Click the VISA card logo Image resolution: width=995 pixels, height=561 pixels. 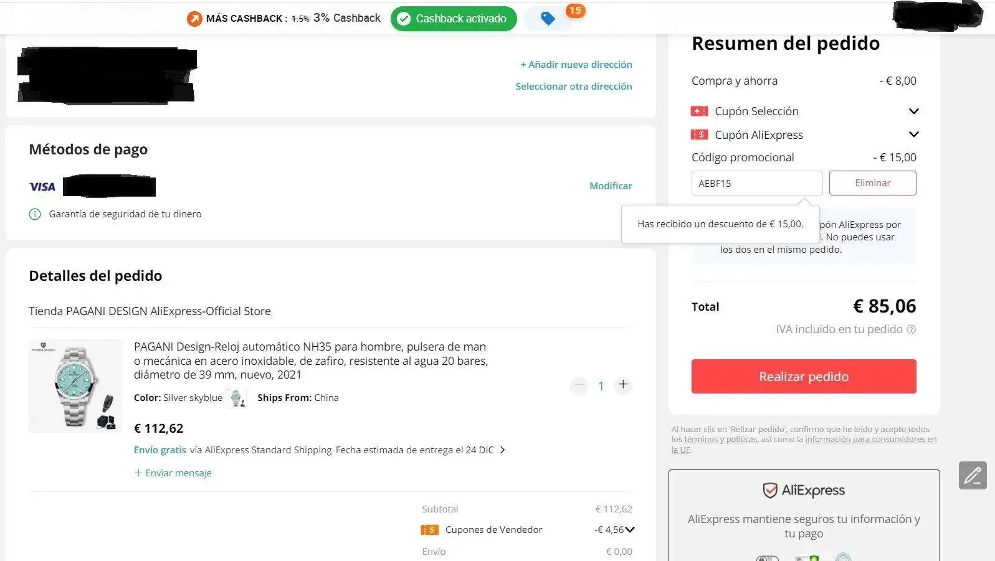(x=42, y=186)
